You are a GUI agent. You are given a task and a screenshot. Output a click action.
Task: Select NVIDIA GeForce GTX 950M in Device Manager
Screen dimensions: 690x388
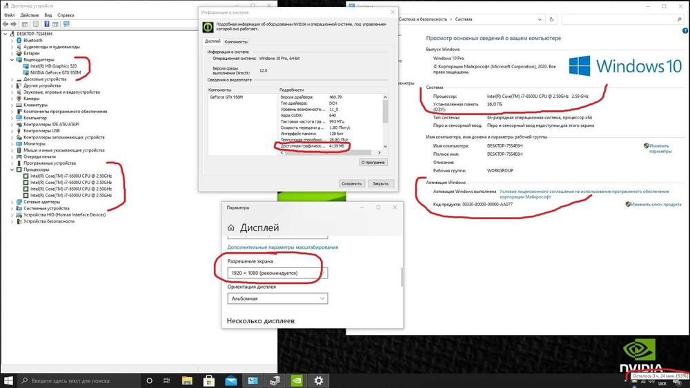pyautogui.click(x=55, y=72)
